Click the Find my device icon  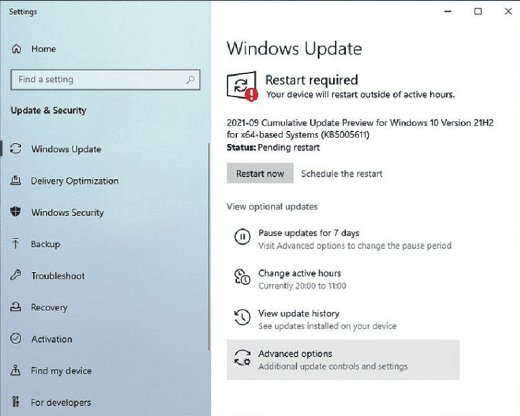click(x=16, y=370)
